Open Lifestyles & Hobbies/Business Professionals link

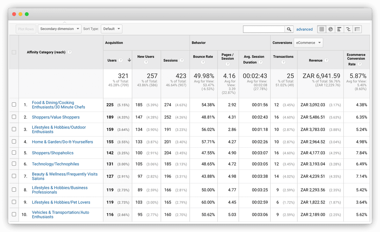[x=59, y=190]
